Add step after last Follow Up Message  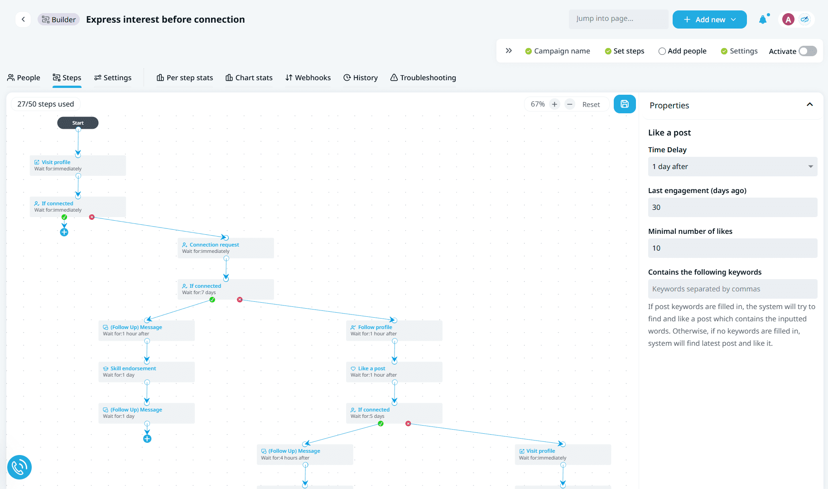(x=147, y=439)
